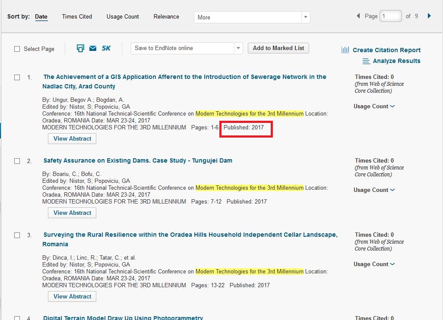Image resolution: width=443 pixels, height=320 pixels.
Task: Expand Usage Count for the Tungujei Dam result
Action: [374, 190]
